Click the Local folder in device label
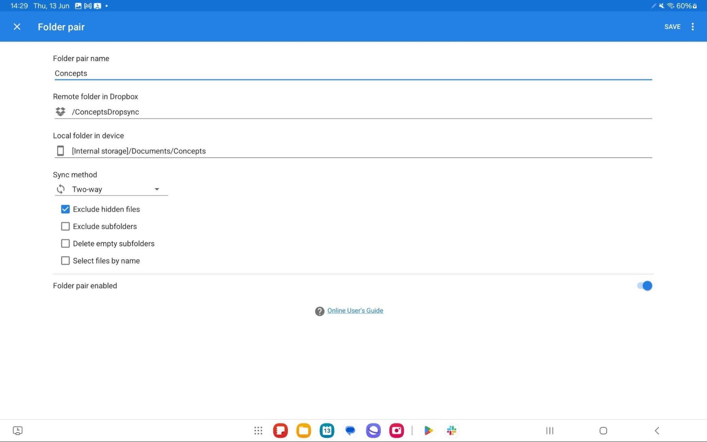 88,136
